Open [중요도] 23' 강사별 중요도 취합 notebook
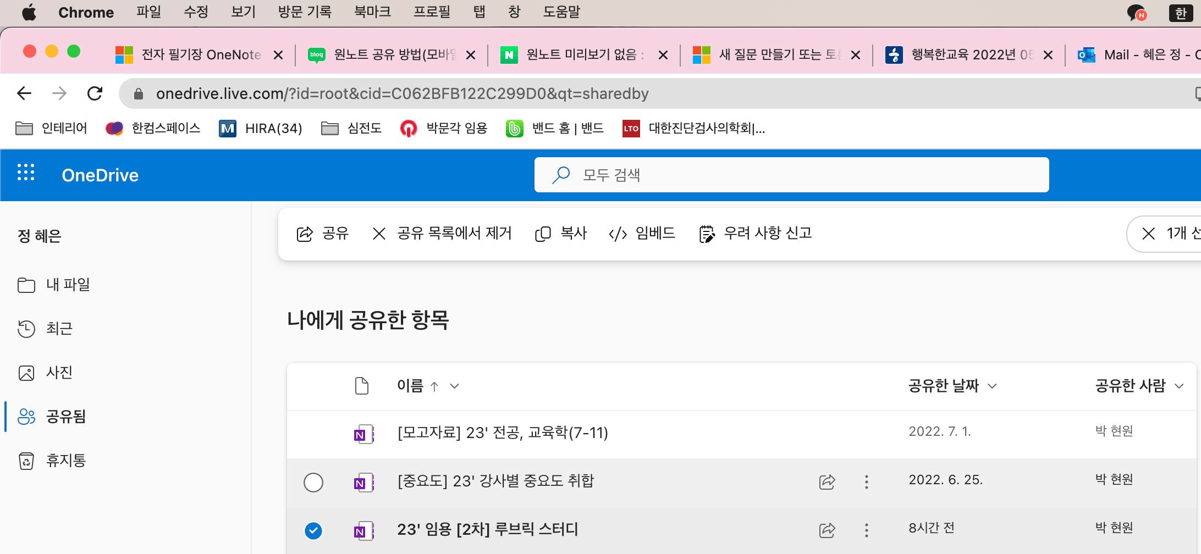 [x=495, y=481]
